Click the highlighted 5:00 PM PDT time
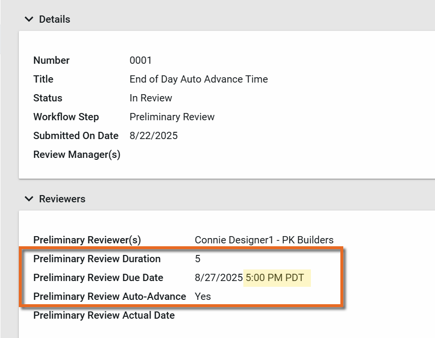Viewport: 435px width, 338px height. click(x=275, y=278)
